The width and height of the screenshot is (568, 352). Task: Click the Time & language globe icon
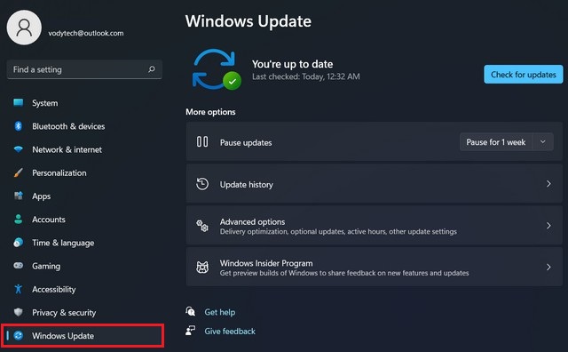coord(18,243)
